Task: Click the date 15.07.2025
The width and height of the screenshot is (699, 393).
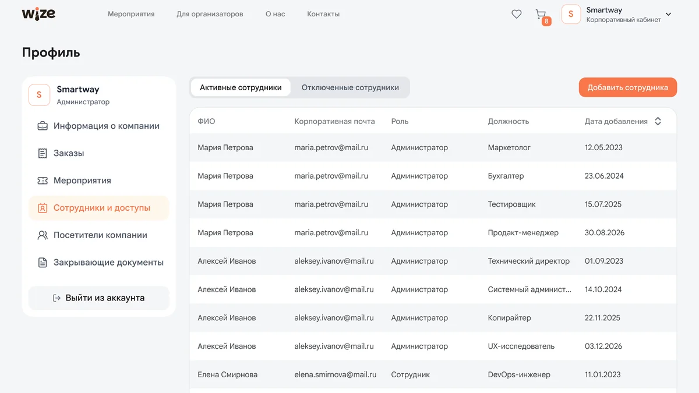Action: click(x=603, y=204)
